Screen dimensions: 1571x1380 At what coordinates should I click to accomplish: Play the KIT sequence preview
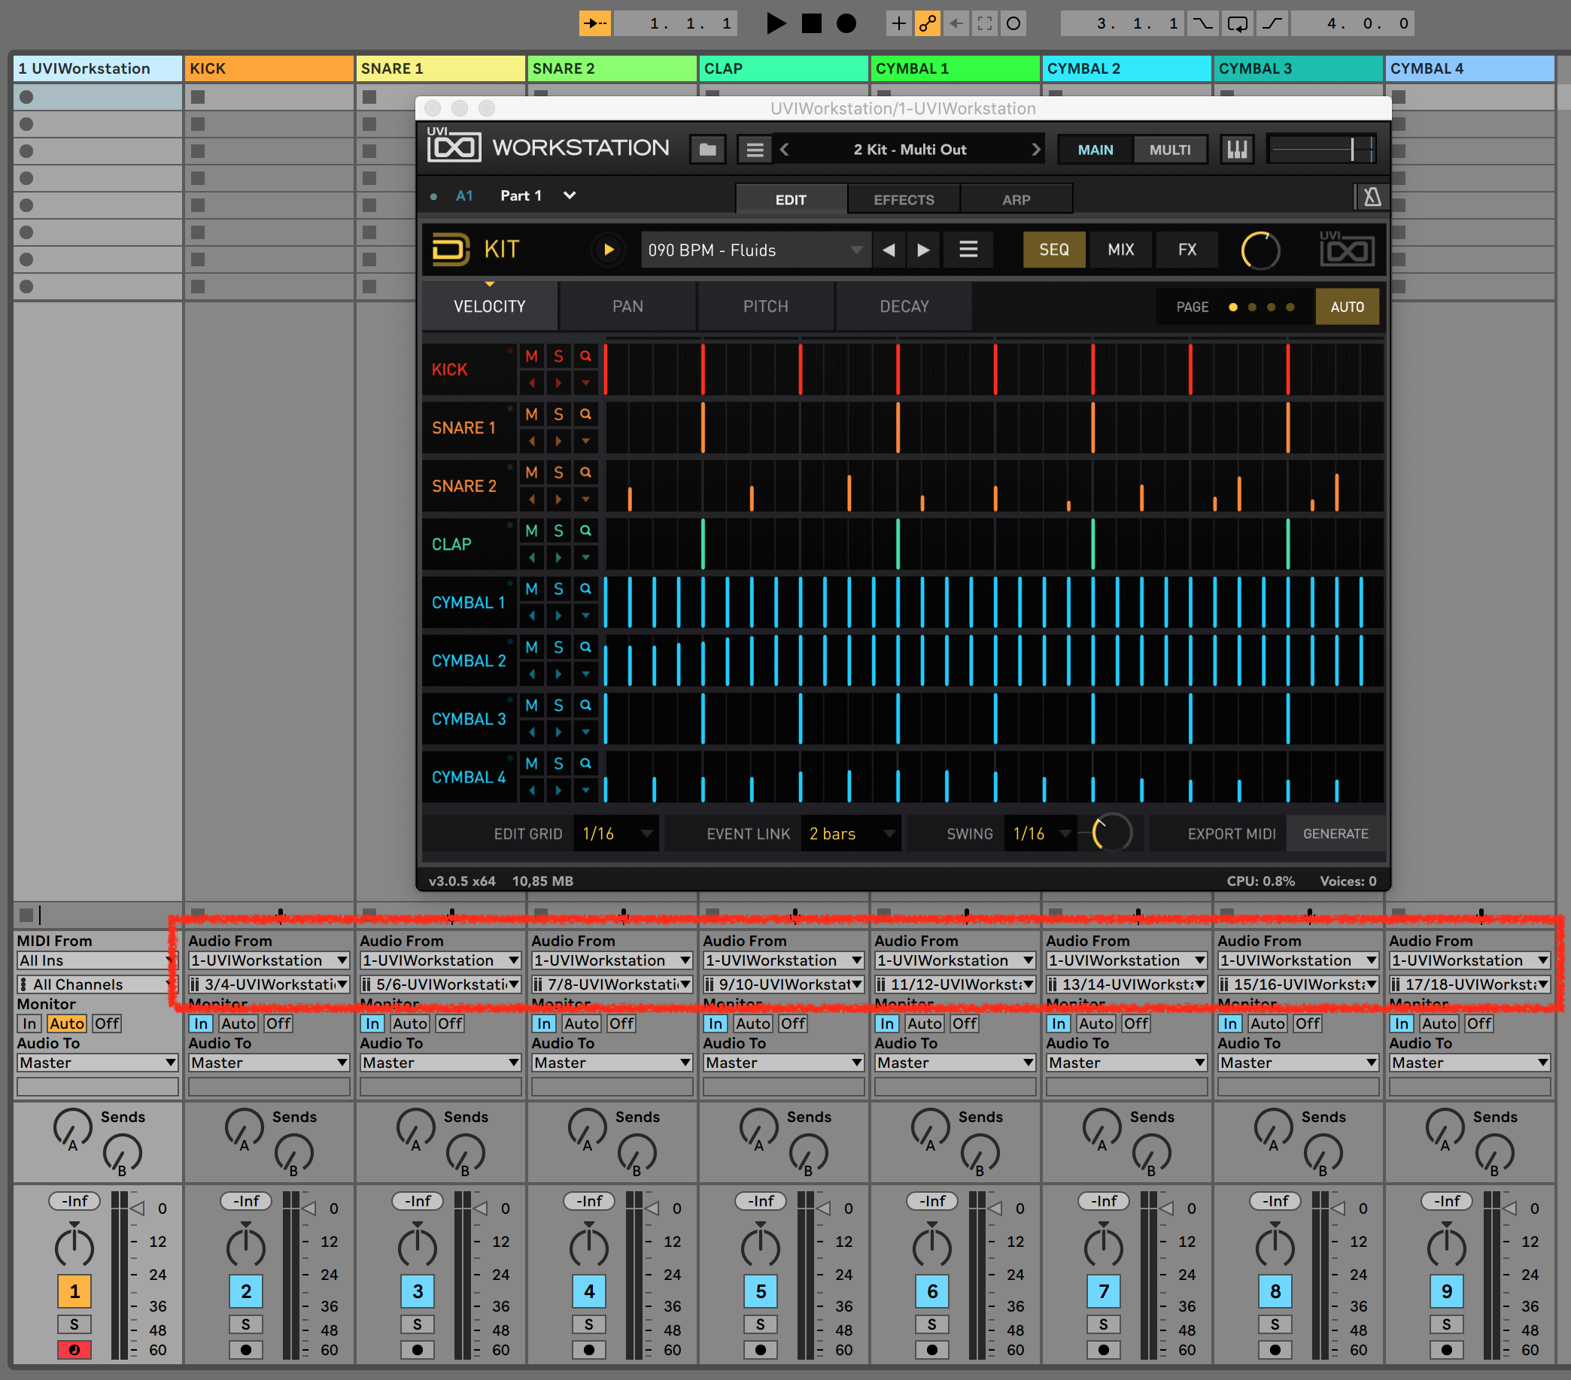point(608,250)
